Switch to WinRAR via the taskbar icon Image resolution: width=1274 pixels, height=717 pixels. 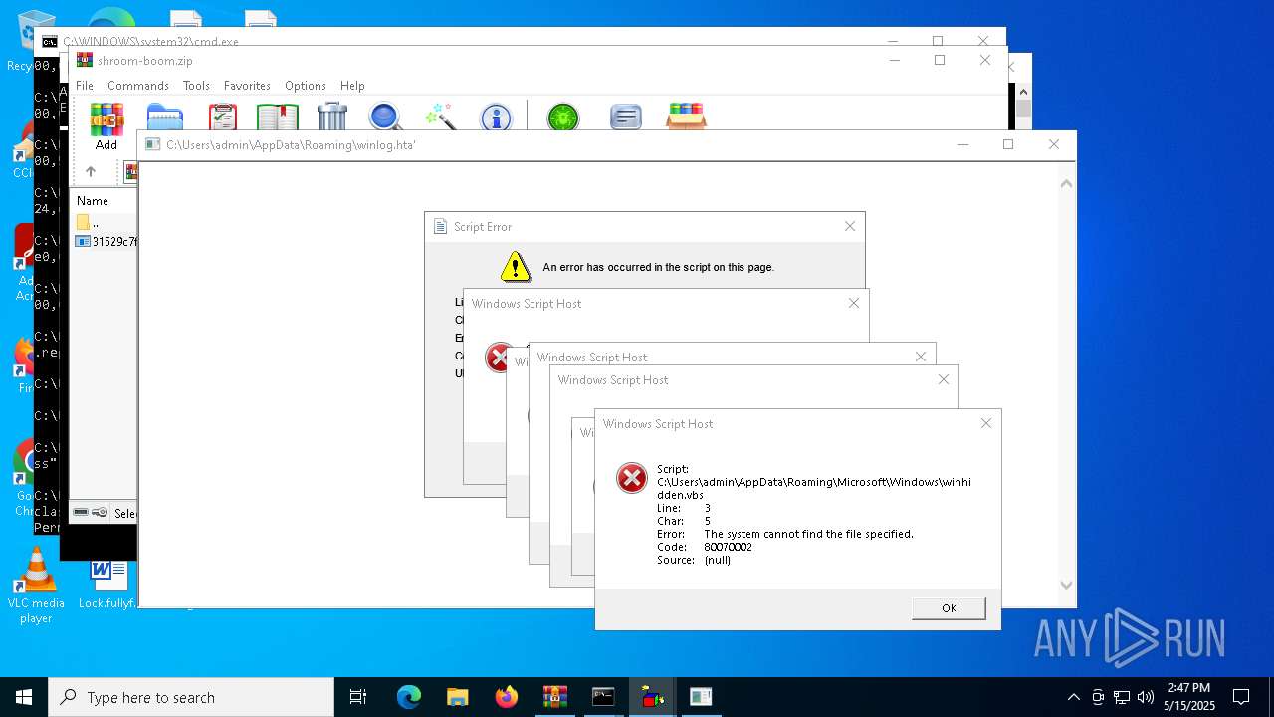[x=554, y=697]
